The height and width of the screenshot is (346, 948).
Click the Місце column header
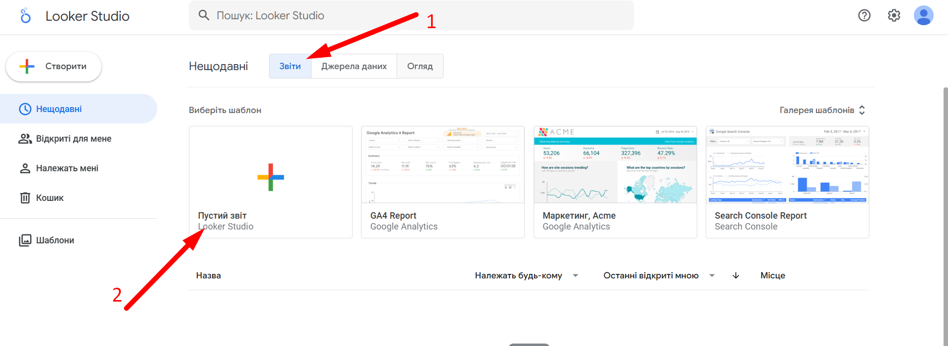[x=772, y=275]
